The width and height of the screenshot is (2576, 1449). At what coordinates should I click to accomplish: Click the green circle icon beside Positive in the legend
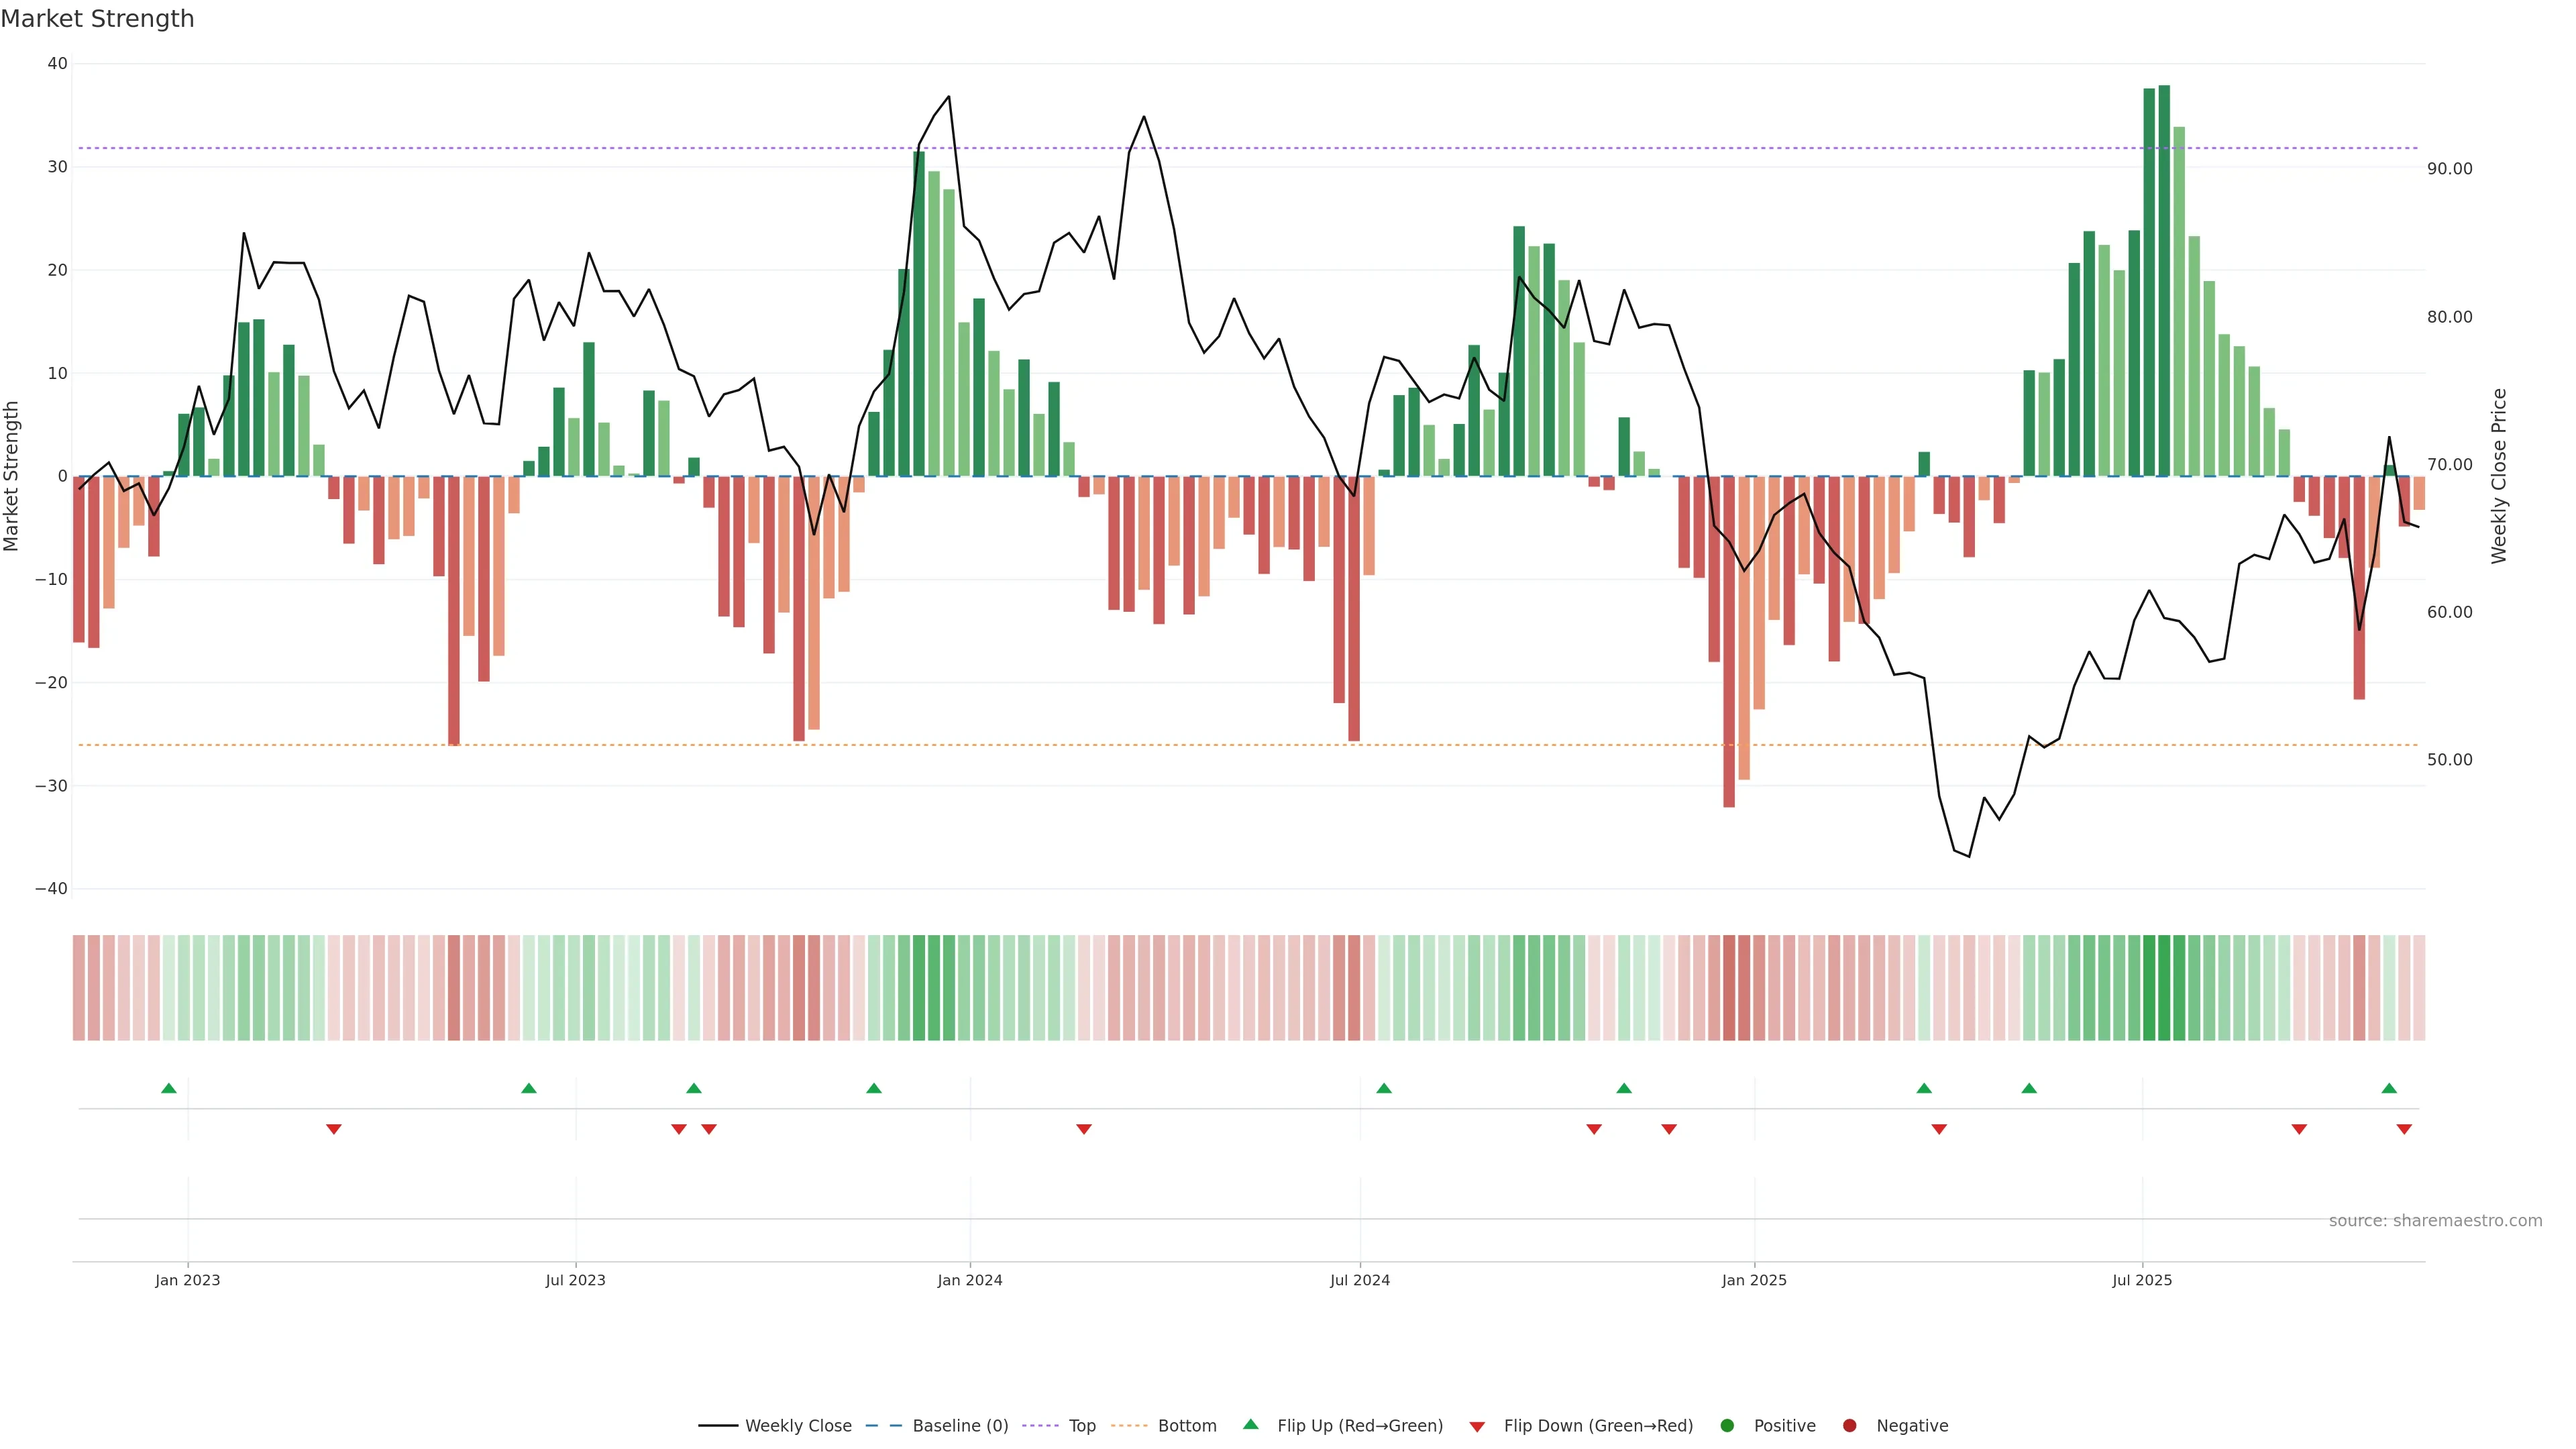pos(1727,1426)
